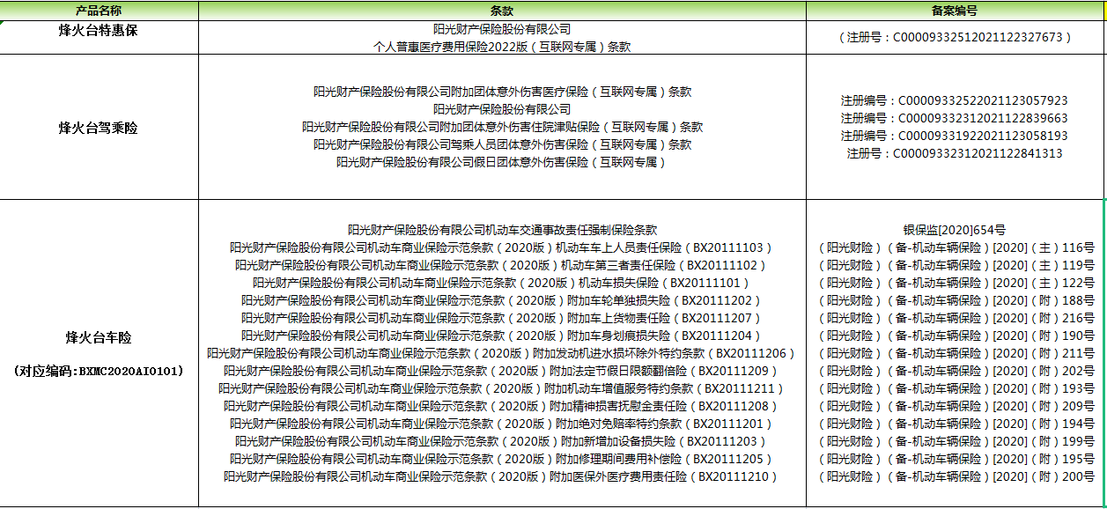Click the 个人普惠医疗费用保险2022版 clause line
The width and height of the screenshot is (1107, 509).
502,47
